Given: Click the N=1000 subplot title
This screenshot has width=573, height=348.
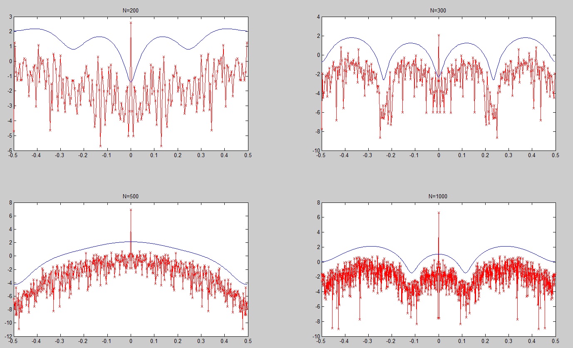Looking at the screenshot, I should (438, 196).
